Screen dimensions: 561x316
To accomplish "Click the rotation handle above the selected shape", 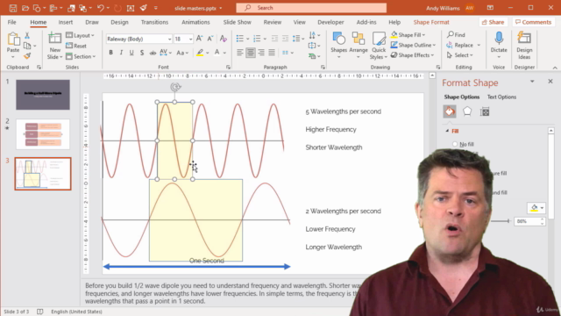I will click(x=175, y=87).
